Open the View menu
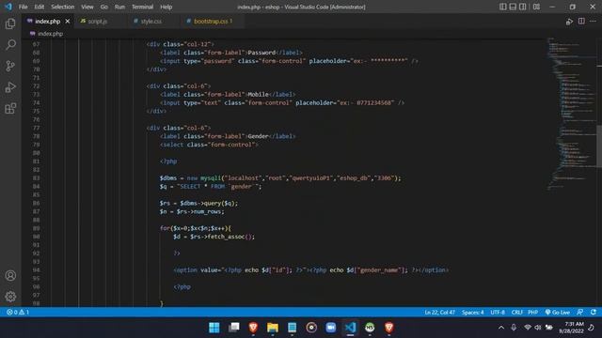Screen dimensions: 602x338 (x=87, y=7)
